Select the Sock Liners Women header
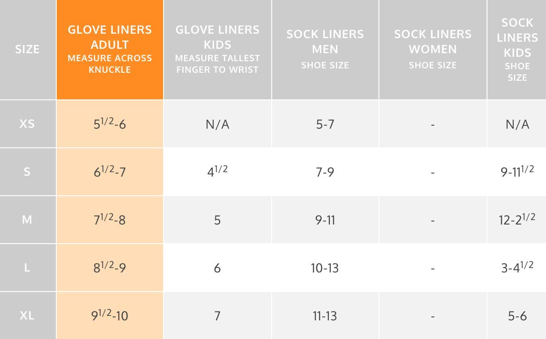This screenshot has height=339, width=546. click(x=433, y=49)
